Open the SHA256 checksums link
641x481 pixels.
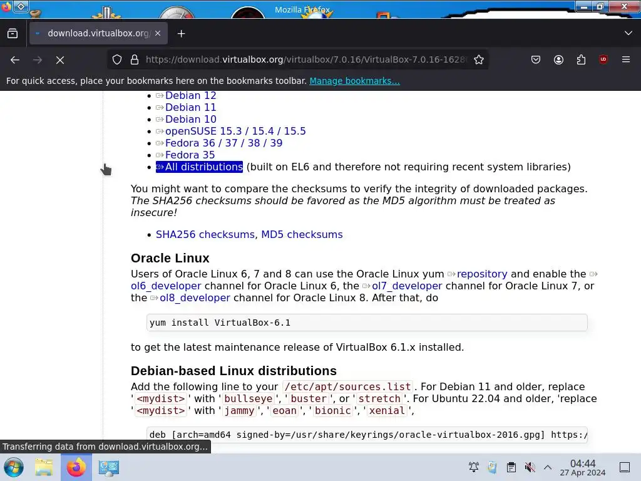coord(205,234)
